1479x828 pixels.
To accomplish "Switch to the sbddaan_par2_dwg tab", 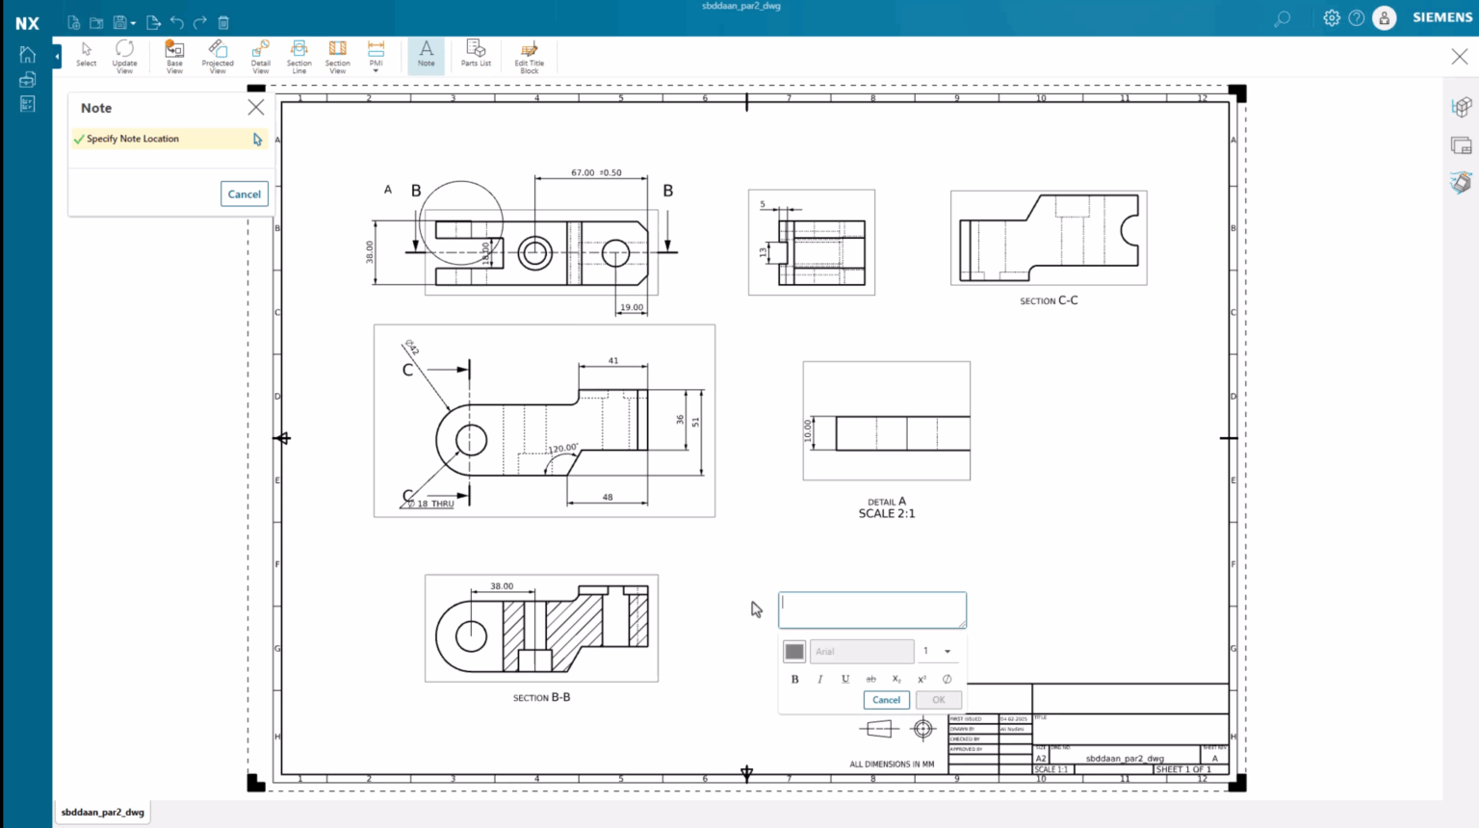I will tap(103, 812).
